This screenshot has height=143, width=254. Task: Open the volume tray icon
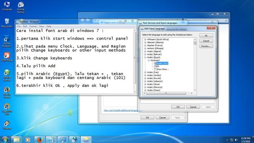(x=237, y=140)
